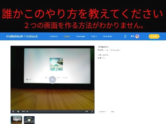This screenshot has height=124, width=166.
Task: Select the second project thumbnail
Action: 29,120
